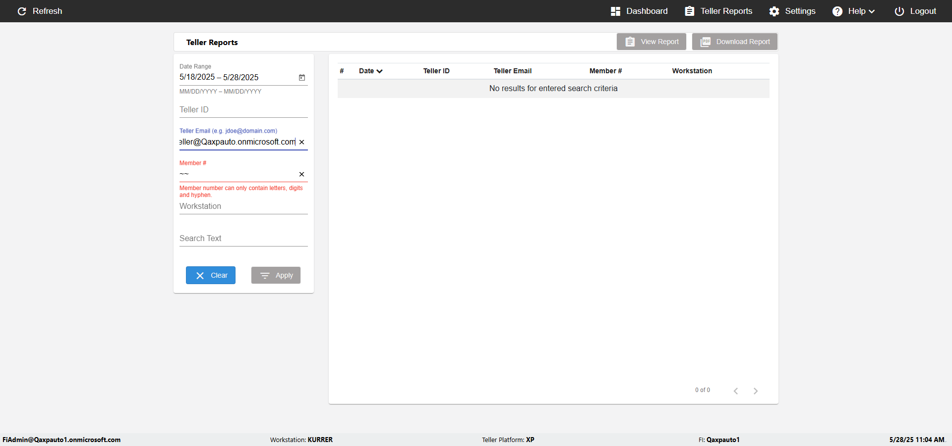Open the date range calendar picker

coord(302,77)
